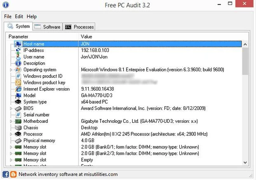Click the Description info icon
The image size is (256, 180).
tap(18, 63)
